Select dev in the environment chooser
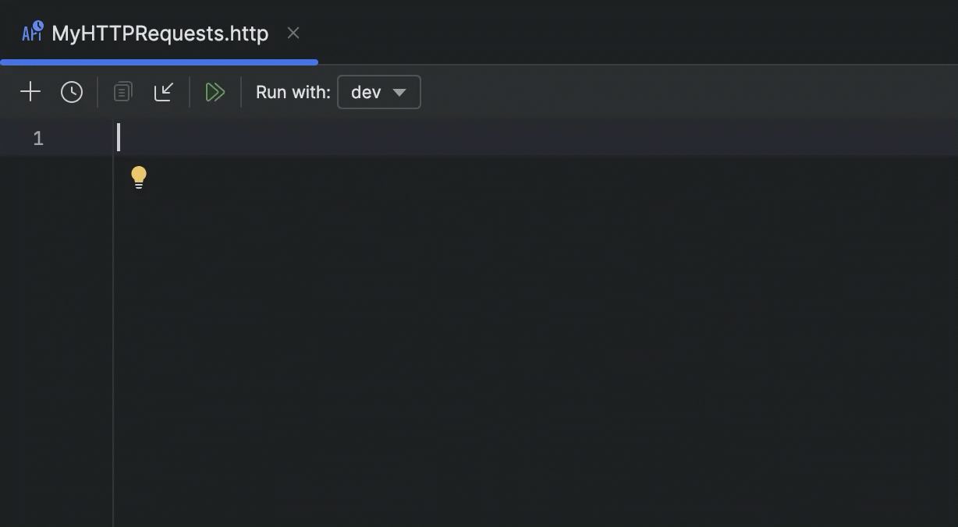 tap(366, 91)
